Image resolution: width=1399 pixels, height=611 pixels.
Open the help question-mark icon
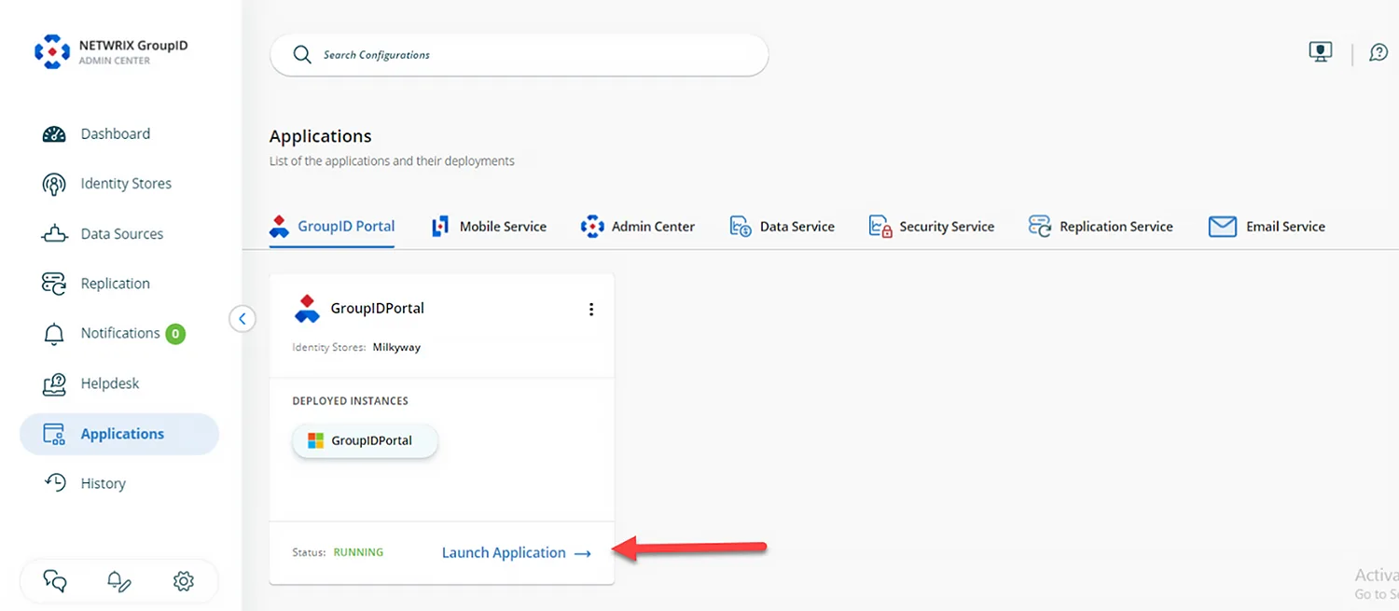click(1378, 52)
